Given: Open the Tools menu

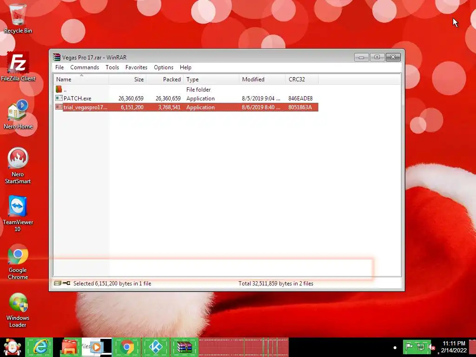Looking at the screenshot, I should point(112,67).
